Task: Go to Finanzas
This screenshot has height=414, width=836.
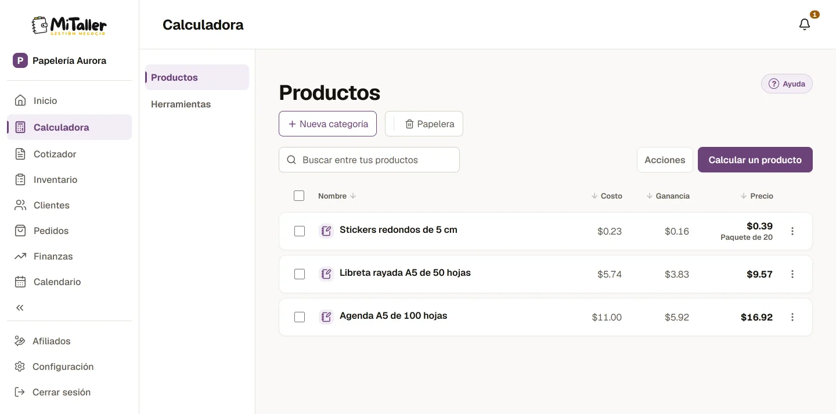Action: pyautogui.click(x=69, y=256)
